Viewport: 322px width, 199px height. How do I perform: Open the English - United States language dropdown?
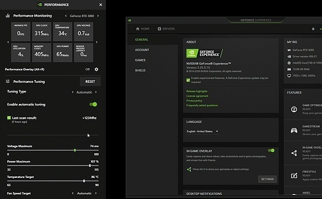coord(202,131)
